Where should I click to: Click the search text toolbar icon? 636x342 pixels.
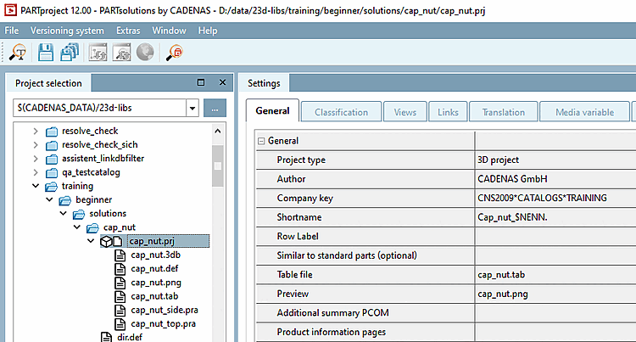point(17,53)
